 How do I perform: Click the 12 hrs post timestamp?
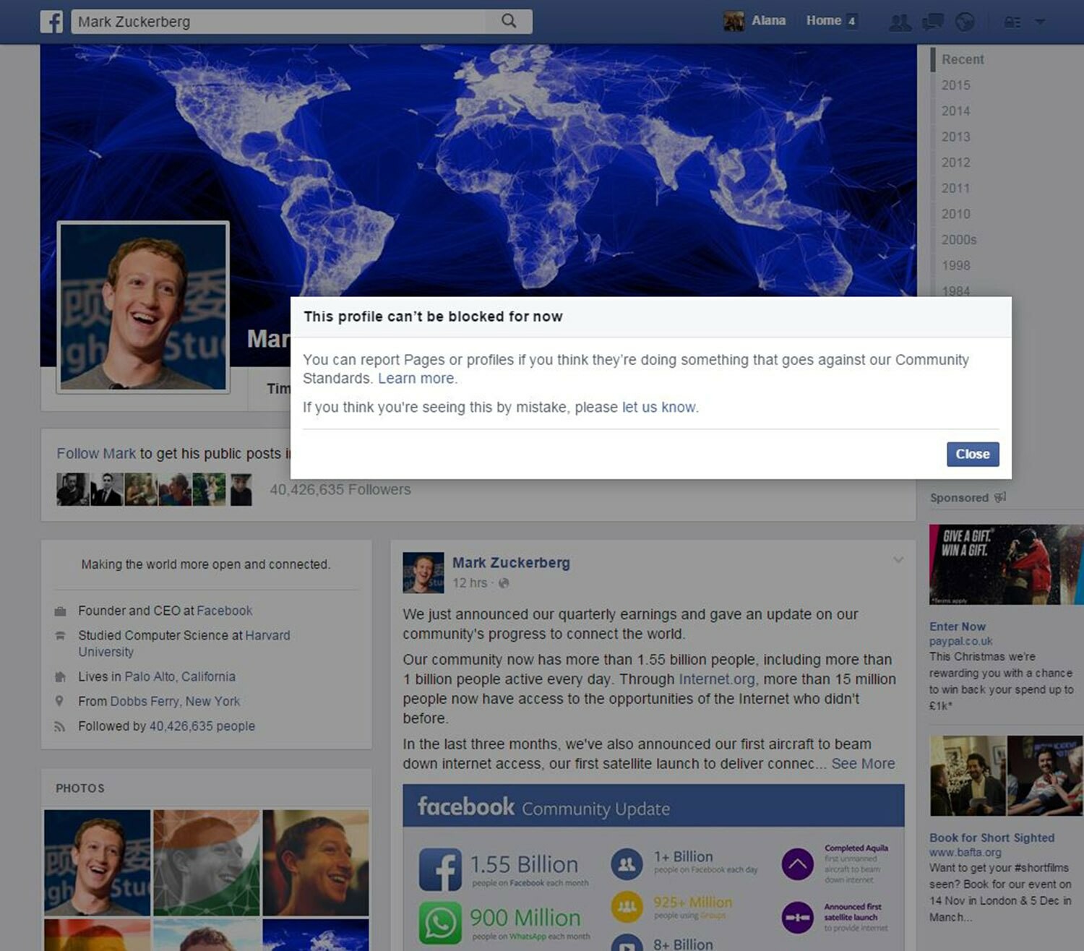(x=469, y=583)
